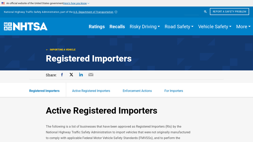
Task: Select the Registered Importers tab
Action: pyautogui.click(x=44, y=91)
